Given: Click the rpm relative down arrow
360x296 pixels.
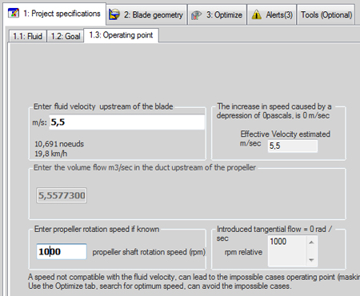Looking at the screenshot, I should [x=311, y=260].
